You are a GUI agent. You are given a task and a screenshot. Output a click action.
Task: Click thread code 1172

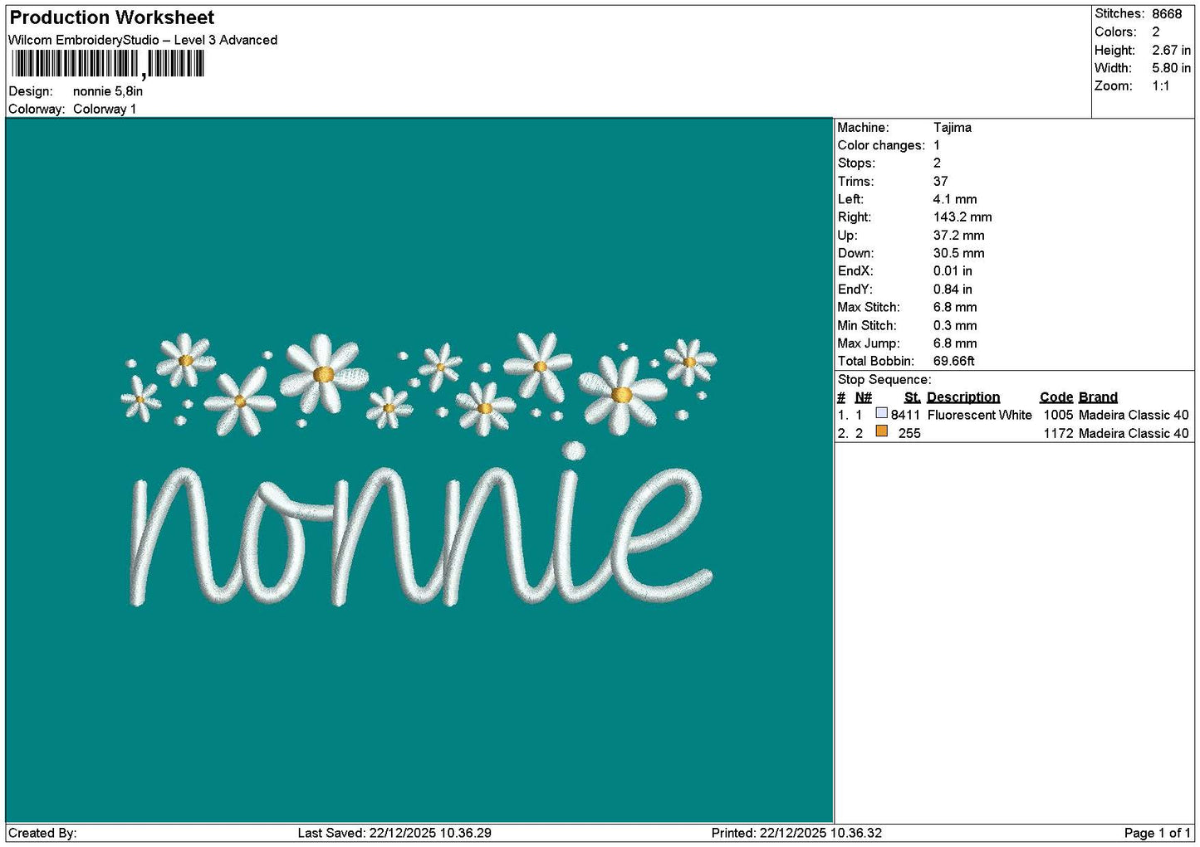(x=1058, y=434)
